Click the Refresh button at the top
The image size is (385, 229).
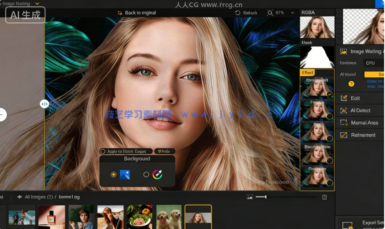(x=246, y=13)
